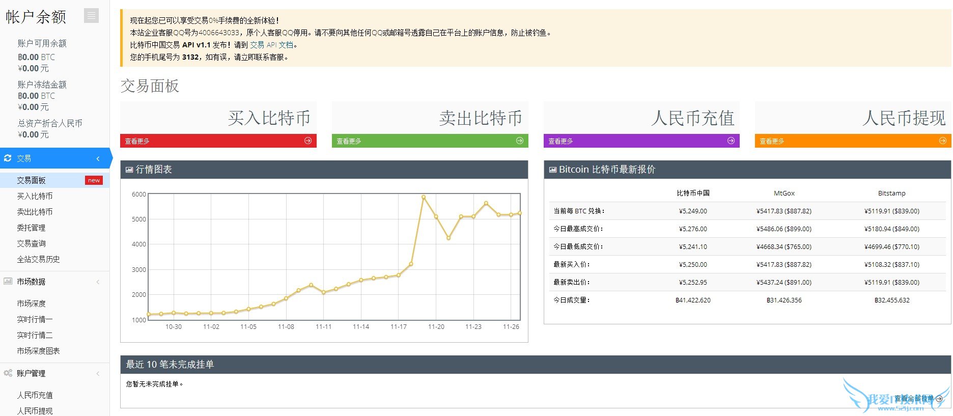Click the 行情图表 panel header icon
The image size is (953, 416).
129,170
